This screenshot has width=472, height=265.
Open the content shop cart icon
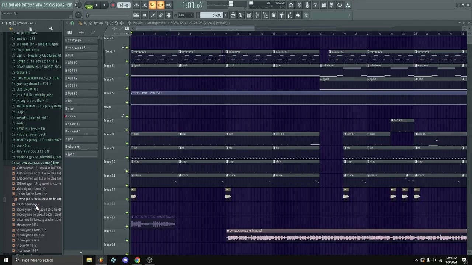[x=306, y=15]
